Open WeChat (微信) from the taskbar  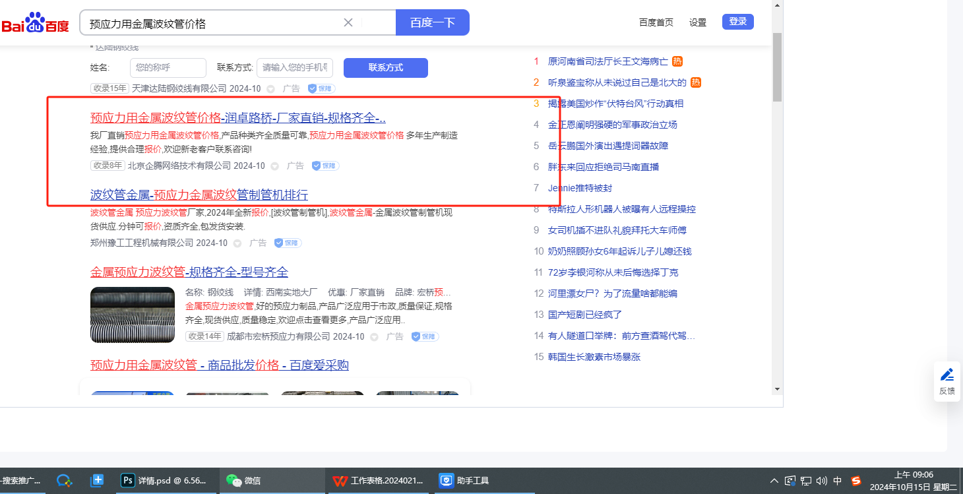click(x=244, y=480)
